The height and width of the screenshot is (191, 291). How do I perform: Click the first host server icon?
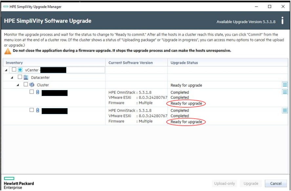tap(37, 92)
